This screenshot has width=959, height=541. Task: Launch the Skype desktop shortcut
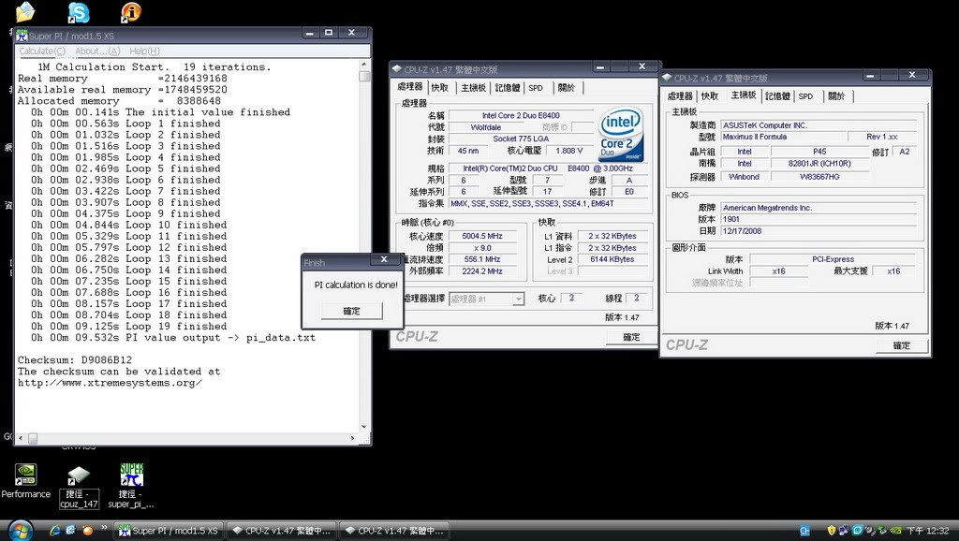pyautogui.click(x=79, y=12)
